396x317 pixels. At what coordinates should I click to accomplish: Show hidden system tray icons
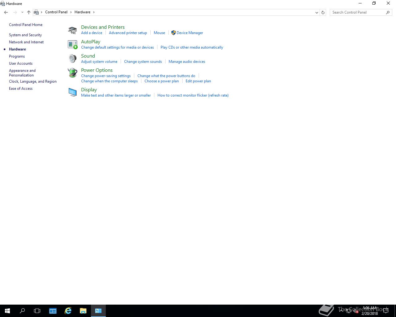(341, 310)
